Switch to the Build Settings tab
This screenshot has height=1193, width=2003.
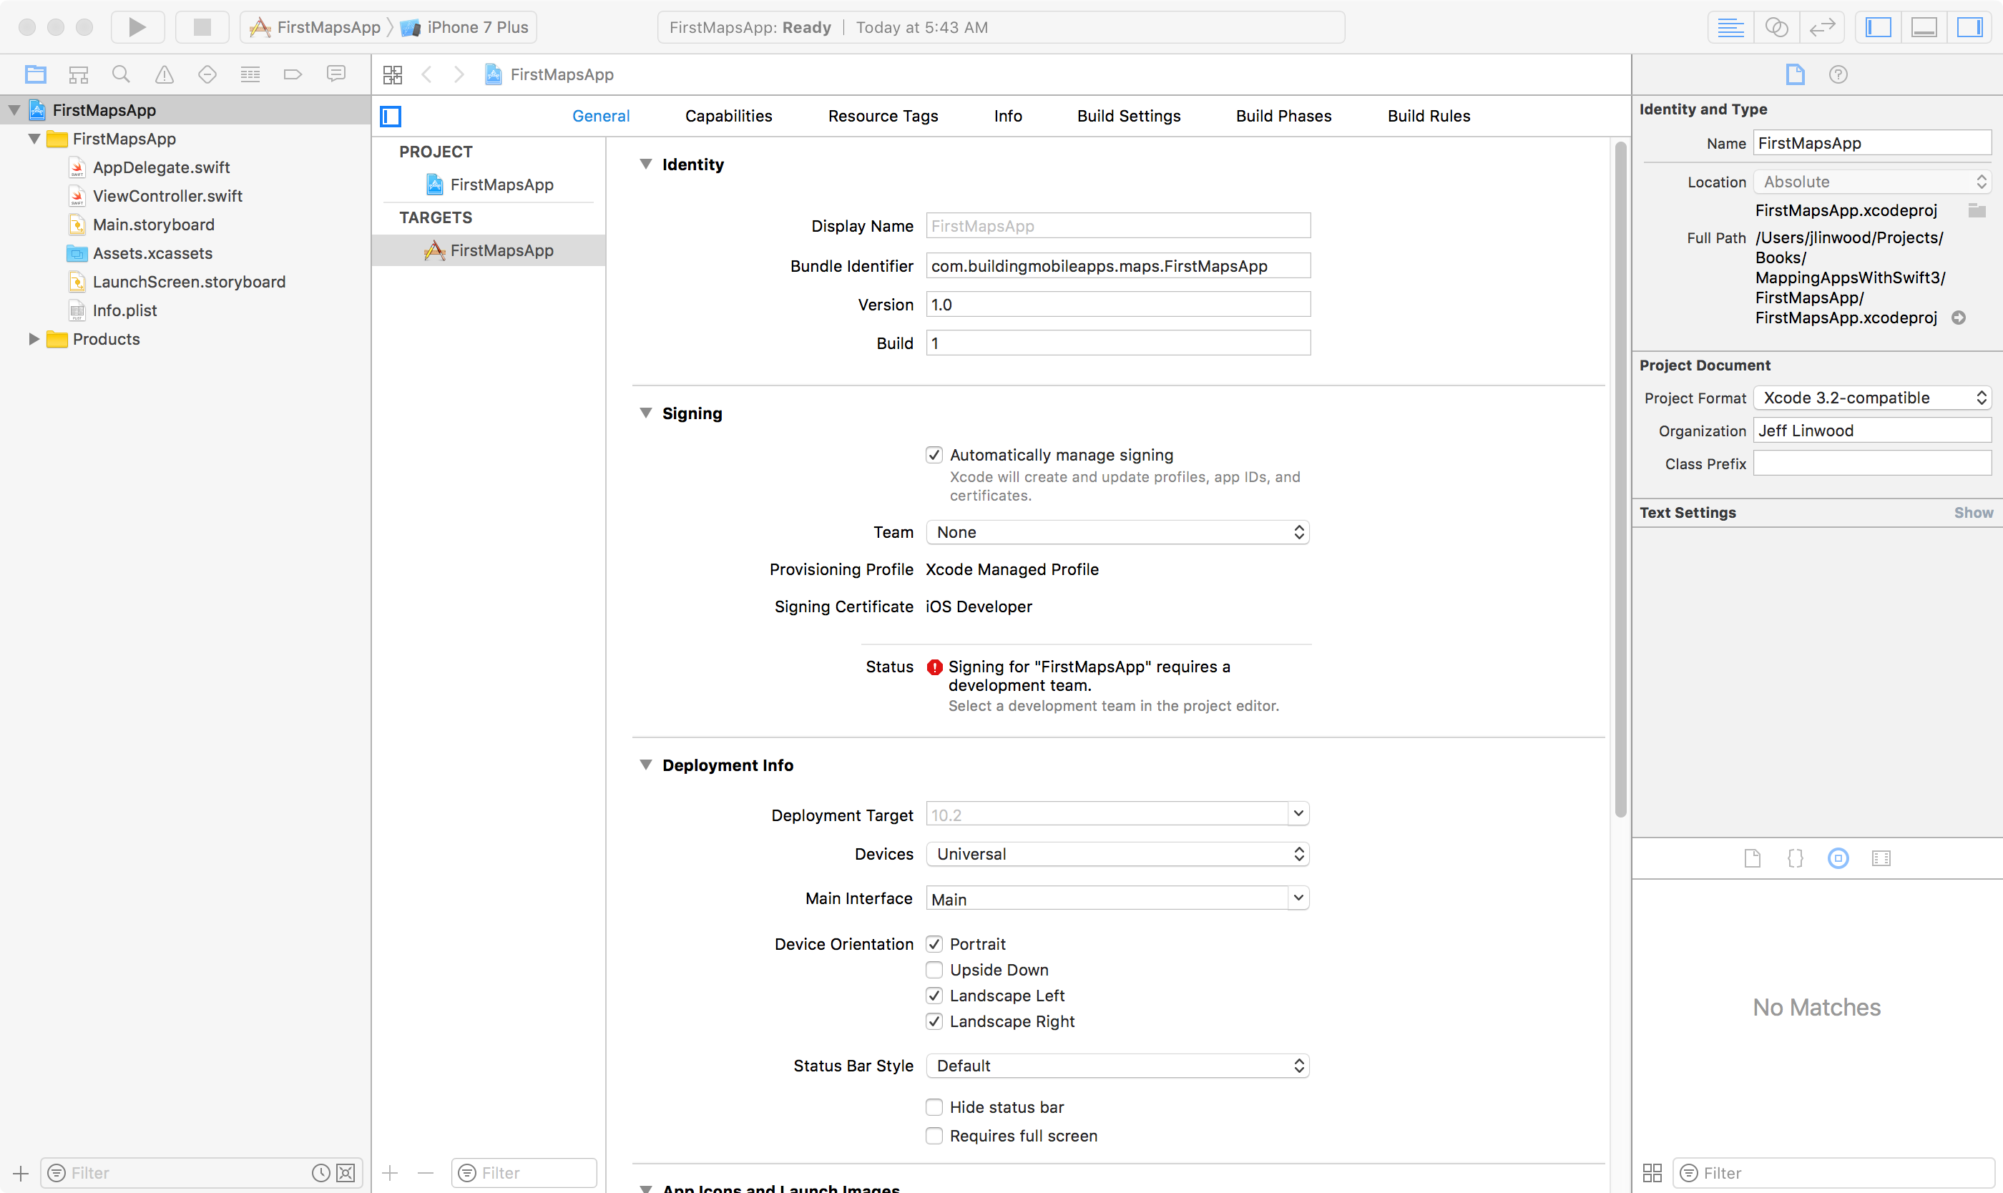1128,116
